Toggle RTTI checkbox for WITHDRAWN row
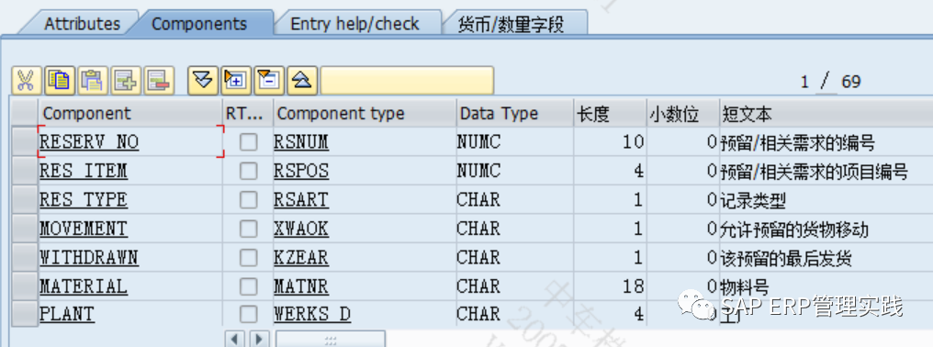This screenshot has width=933, height=347. (x=249, y=258)
